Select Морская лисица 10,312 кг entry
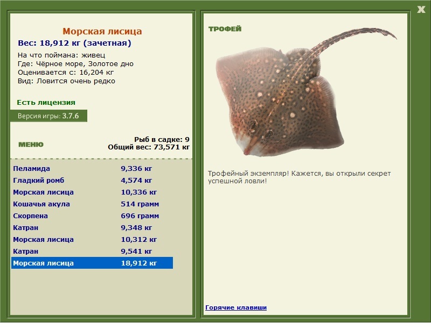Image resolution: width=431 pixels, height=330 pixels. (x=92, y=239)
